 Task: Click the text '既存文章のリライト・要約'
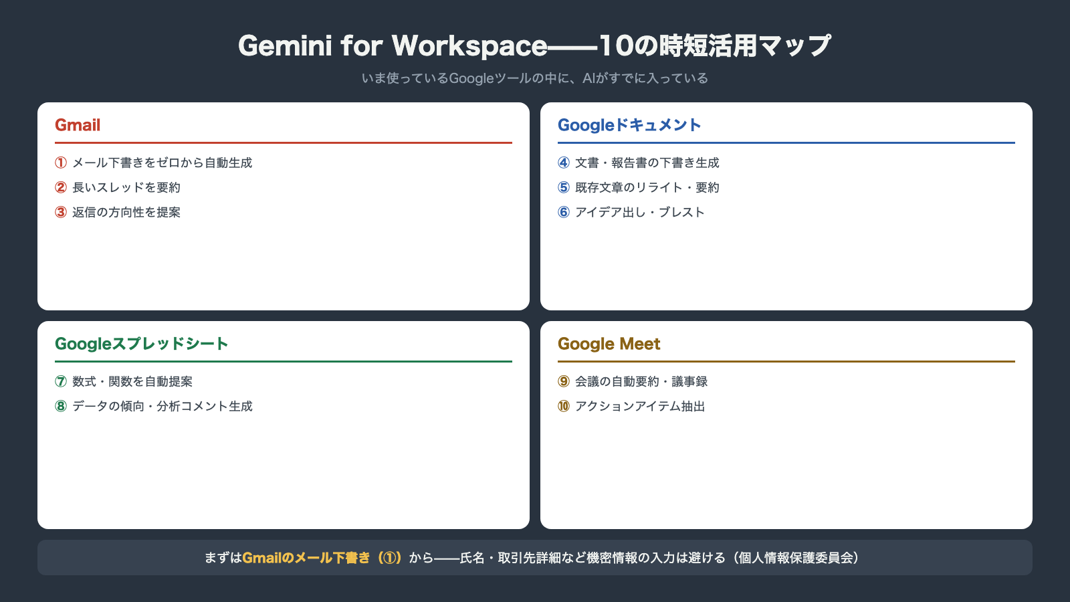[647, 187]
